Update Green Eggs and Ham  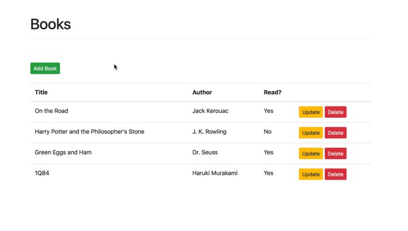[311, 153]
